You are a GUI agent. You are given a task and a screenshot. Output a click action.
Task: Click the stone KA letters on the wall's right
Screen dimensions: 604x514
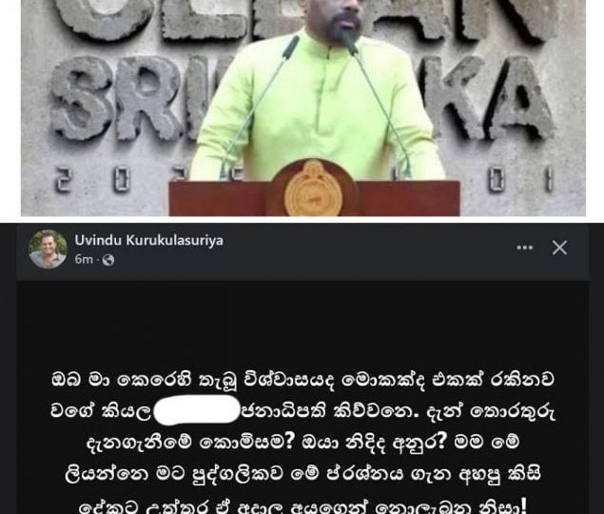pyautogui.click(x=497, y=100)
